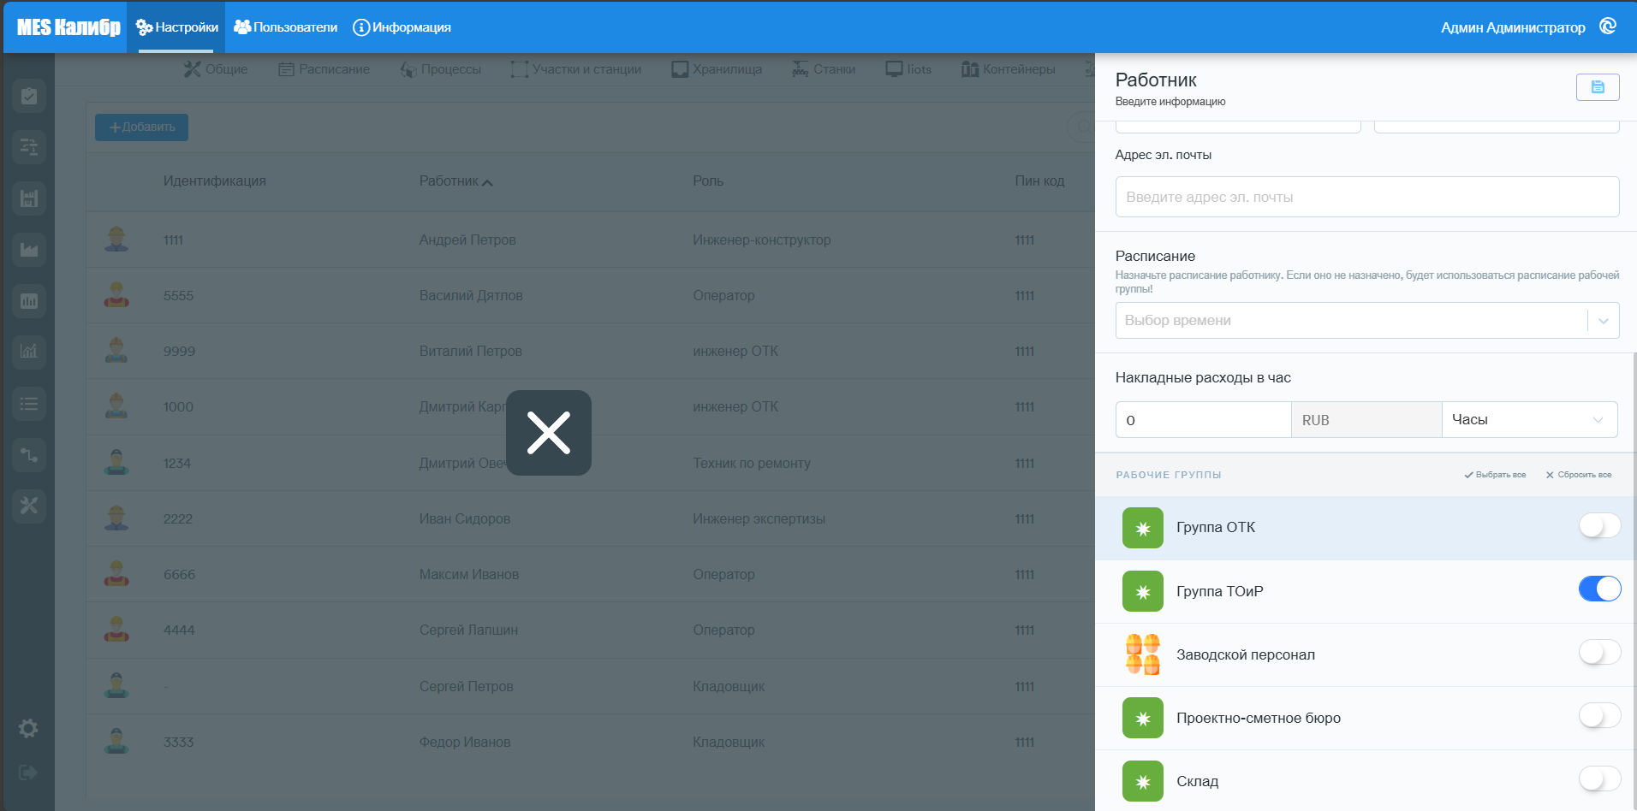Open the line graph sidebar icon

click(x=29, y=352)
